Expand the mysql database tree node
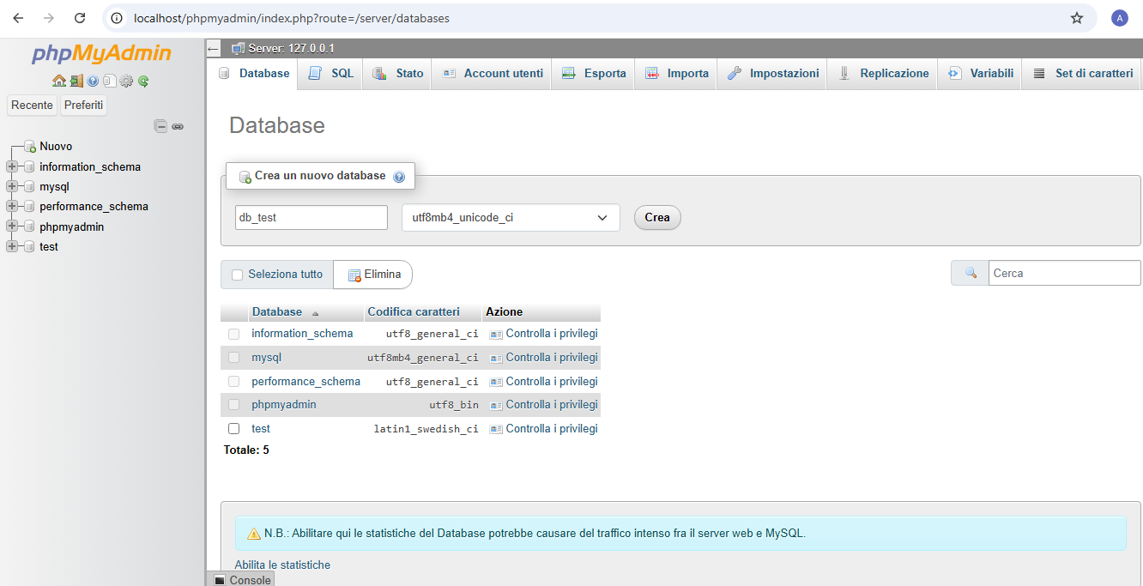The height and width of the screenshot is (586, 1143). coord(12,186)
